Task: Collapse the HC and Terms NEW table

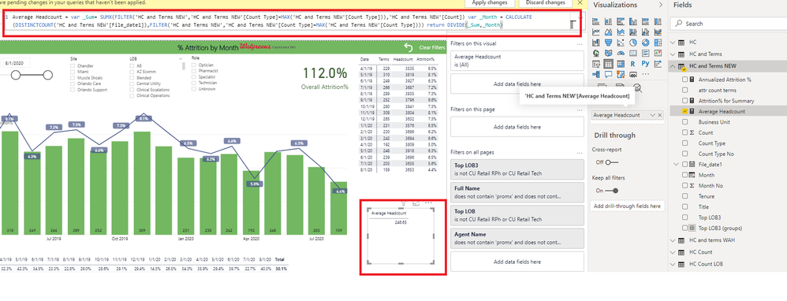Action: [x=673, y=65]
